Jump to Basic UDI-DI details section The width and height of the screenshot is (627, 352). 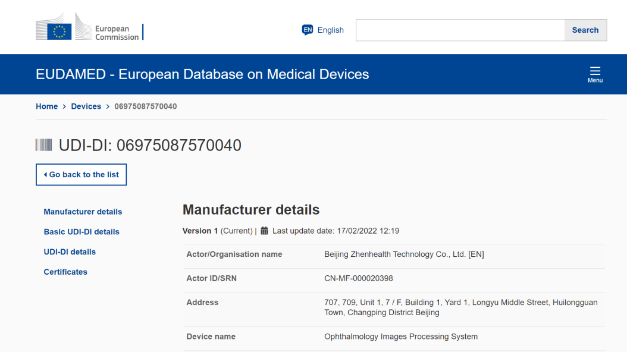[81, 232]
